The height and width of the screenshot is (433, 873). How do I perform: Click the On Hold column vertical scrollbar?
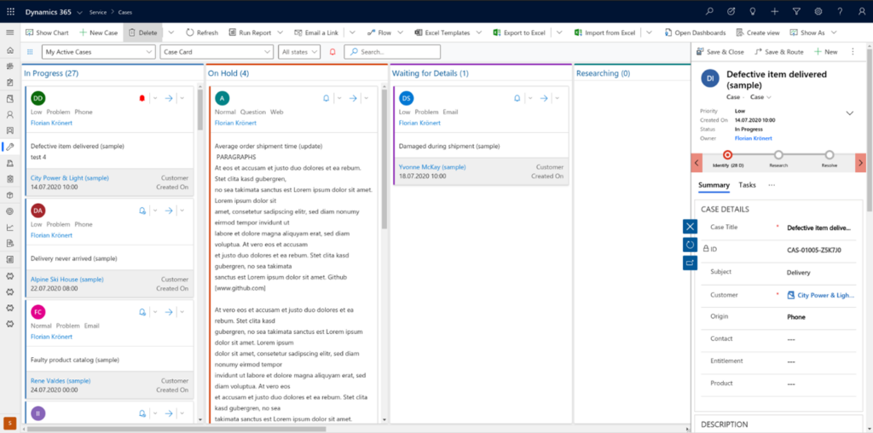[384, 158]
